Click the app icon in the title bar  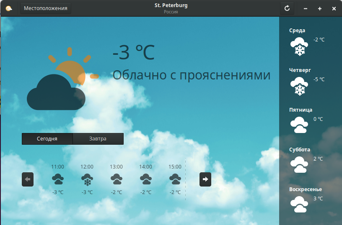click(9, 8)
